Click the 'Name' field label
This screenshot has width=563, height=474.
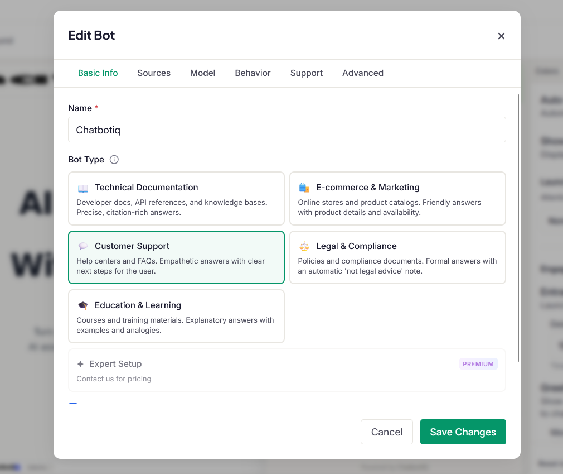[80, 108]
